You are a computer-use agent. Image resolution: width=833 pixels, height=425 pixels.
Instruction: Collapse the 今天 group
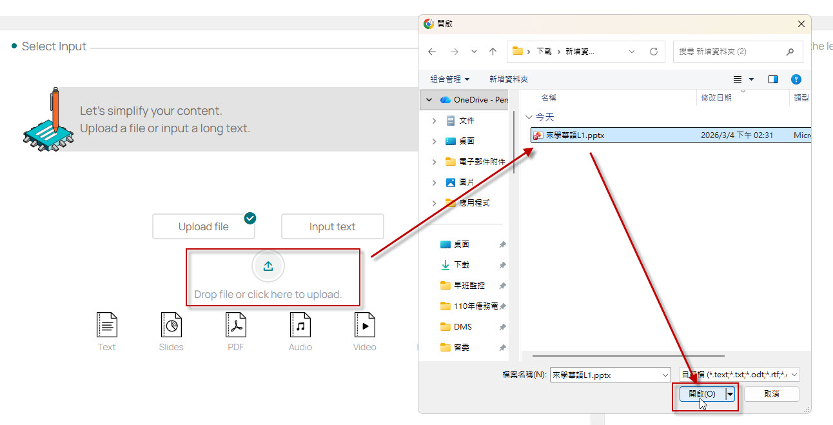(x=529, y=117)
